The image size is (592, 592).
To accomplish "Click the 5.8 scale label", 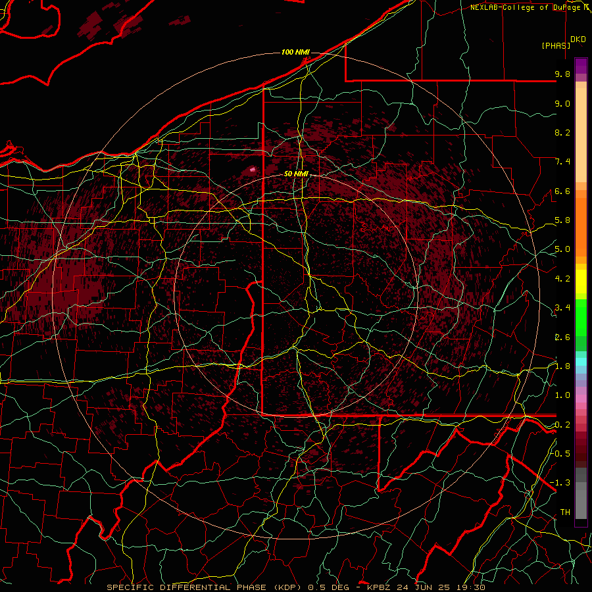I will [562, 220].
